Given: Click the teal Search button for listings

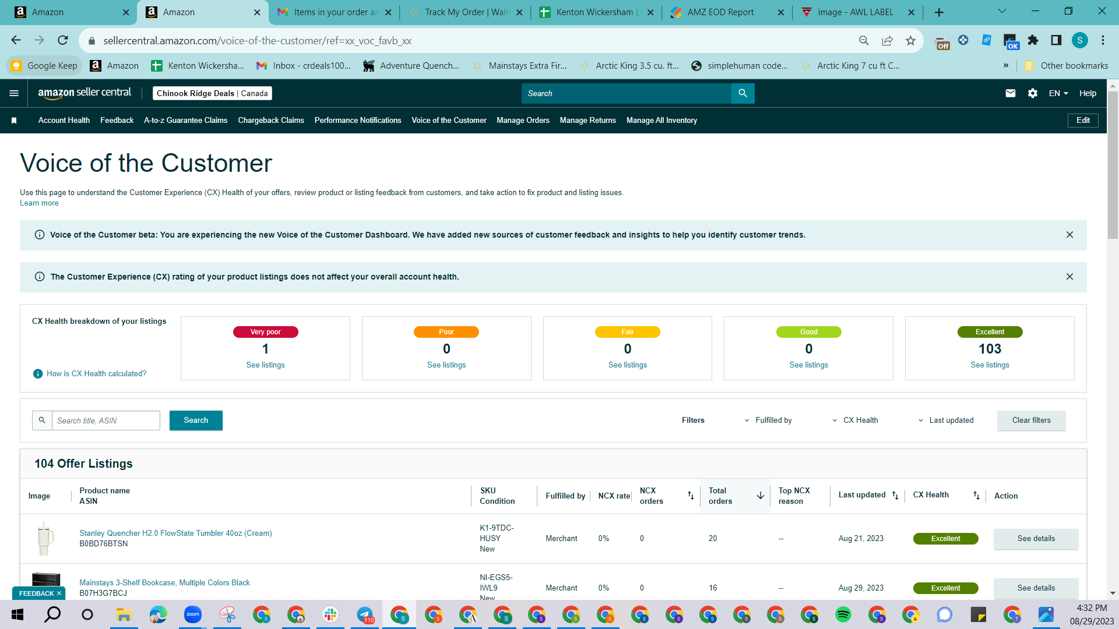Looking at the screenshot, I should 196,420.
